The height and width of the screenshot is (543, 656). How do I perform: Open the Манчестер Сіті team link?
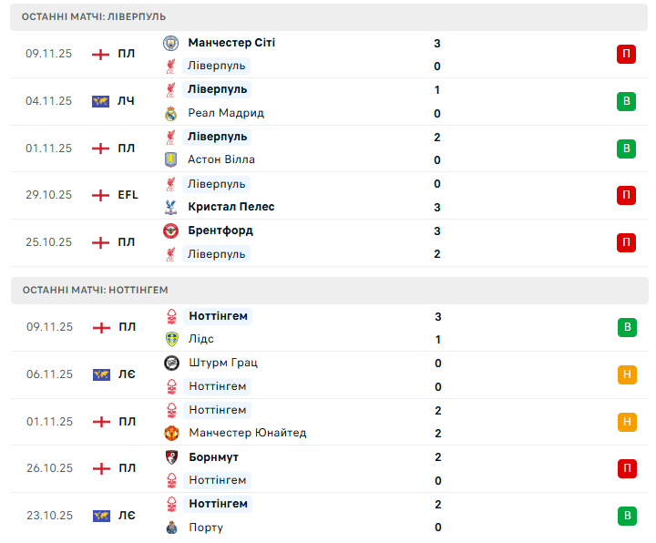(x=231, y=43)
